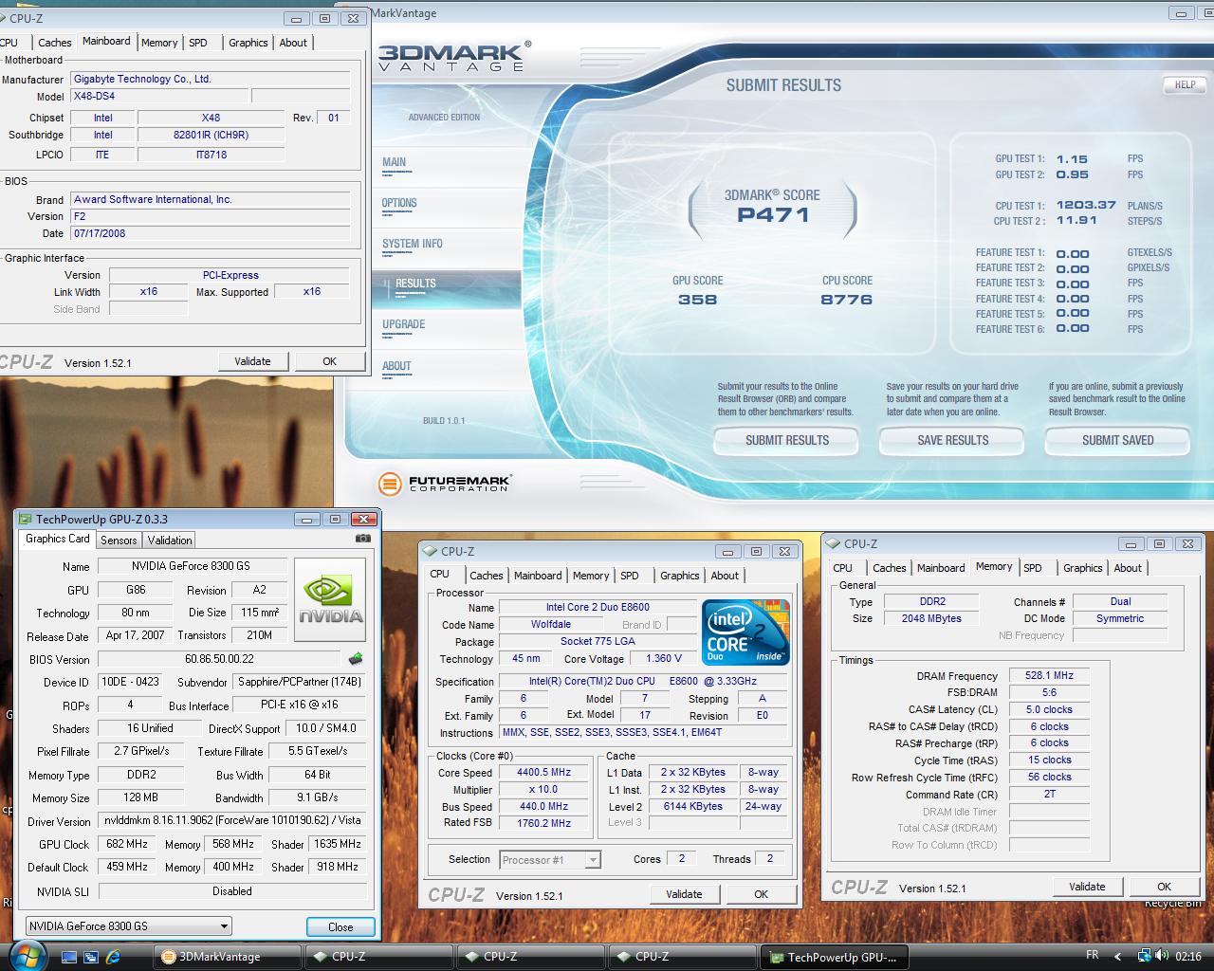Open Memory tab in Mainboard CPU-Z window
Screen dimensions: 1214x971
(x=159, y=43)
